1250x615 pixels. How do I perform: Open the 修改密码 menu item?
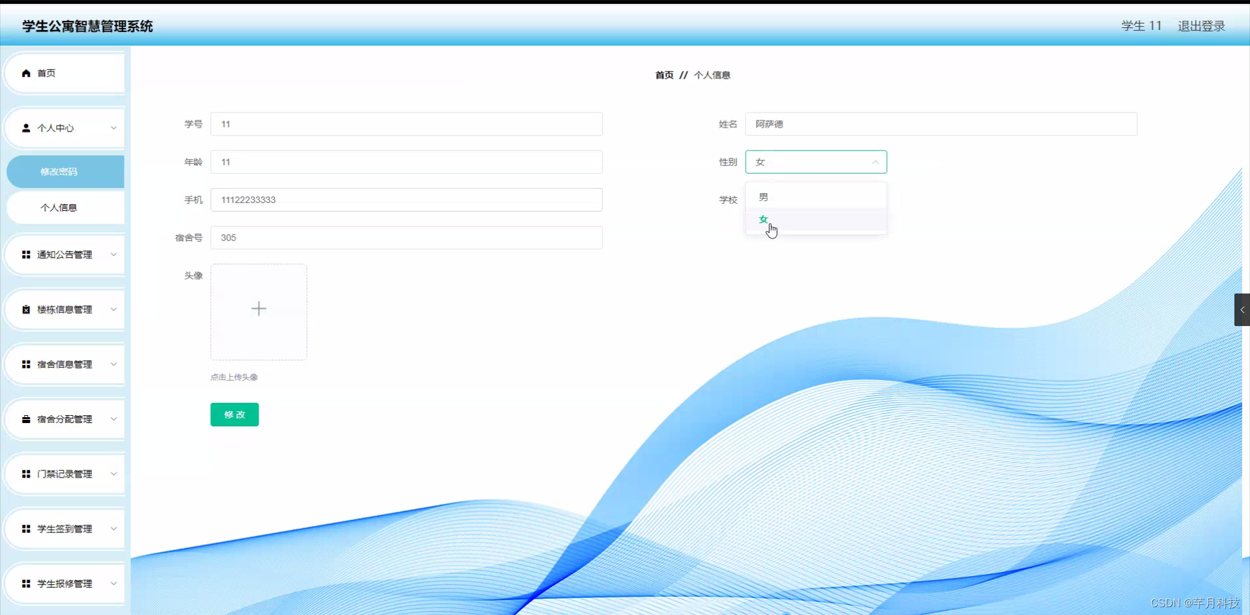pos(59,171)
